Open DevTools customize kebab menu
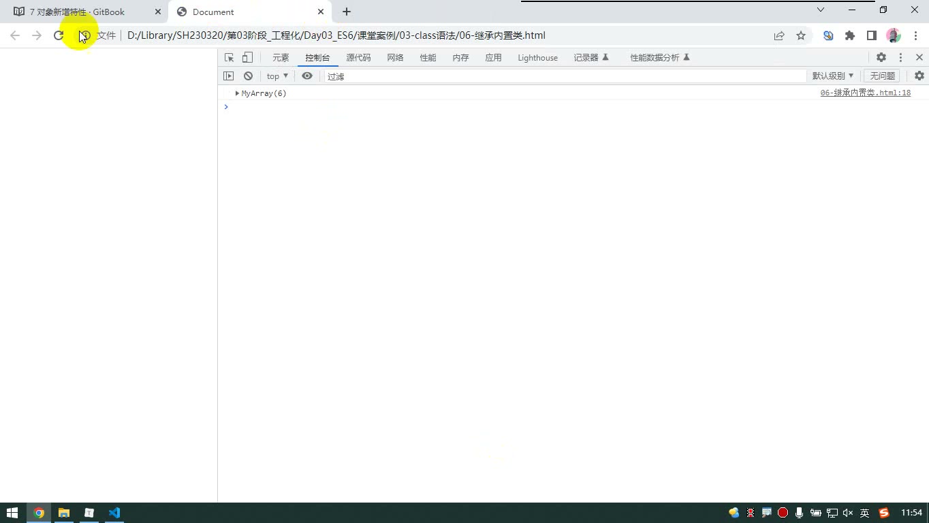 point(900,58)
